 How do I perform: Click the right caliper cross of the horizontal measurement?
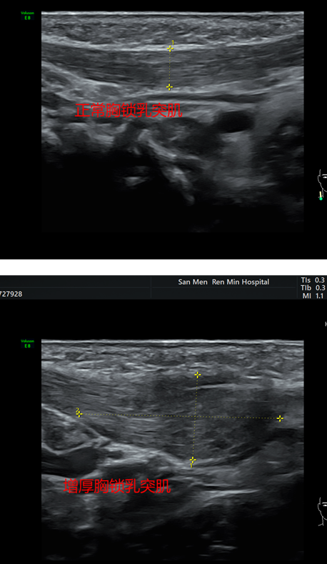click(x=280, y=418)
